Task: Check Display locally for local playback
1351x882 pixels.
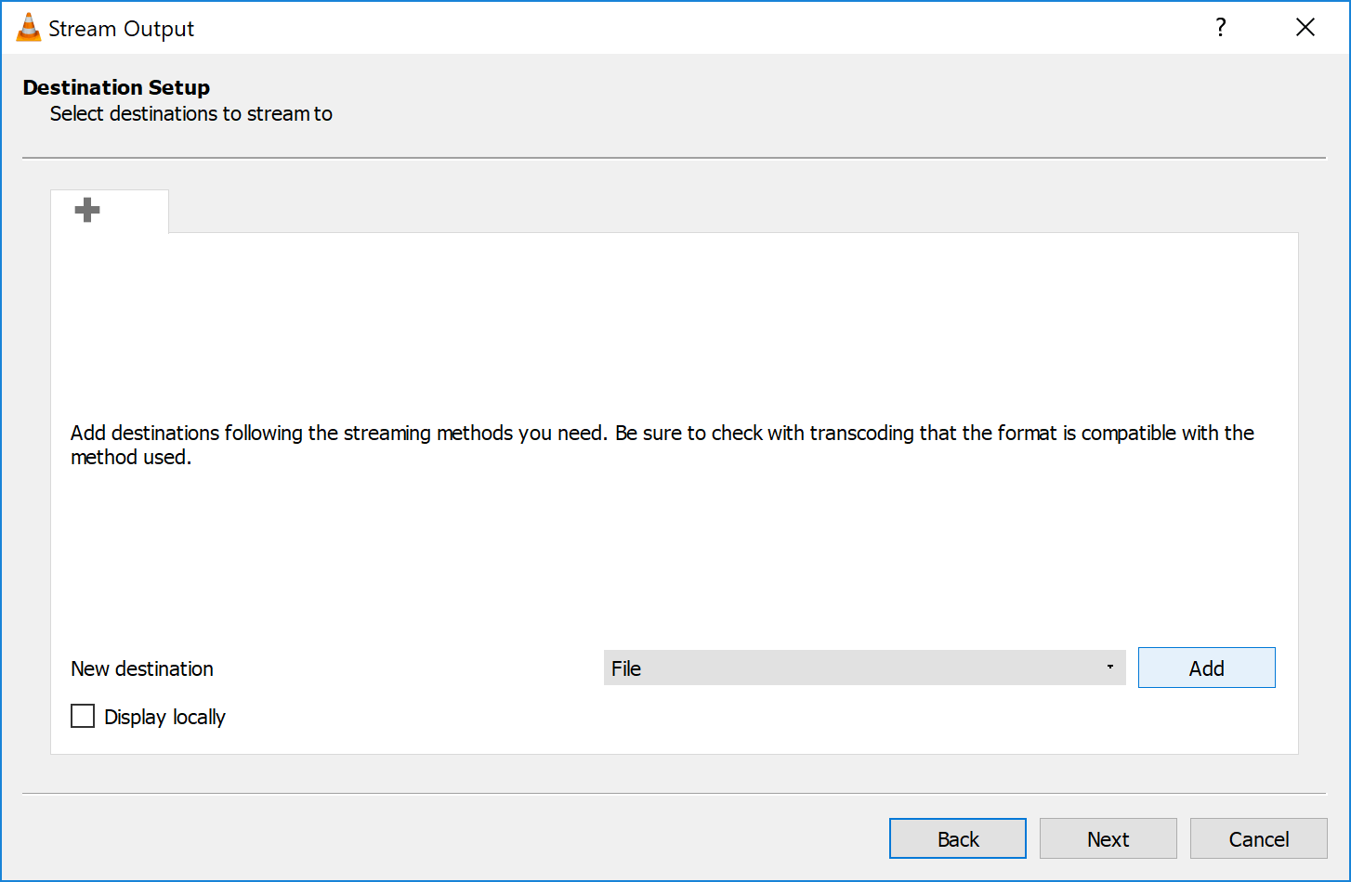Action: (x=83, y=716)
